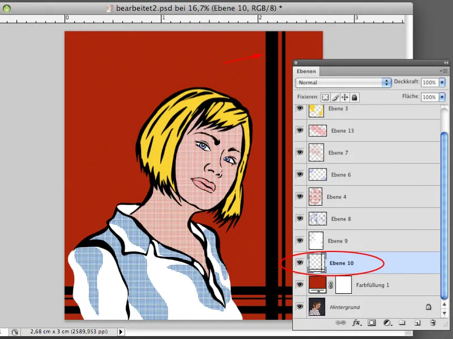Toggle visibility of Ebene 9
Screen dimensions: 453x339
click(300, 241)
